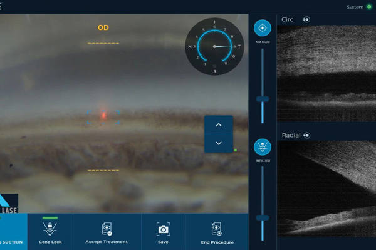Click the Save camera icon
The image size is (376, 250).
[x=163, y=229]
